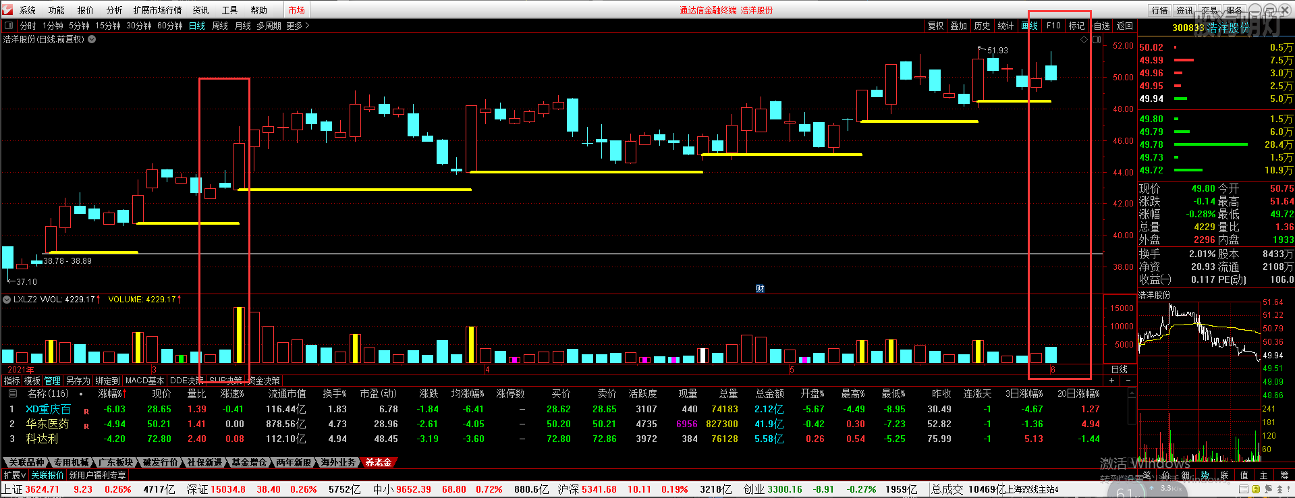Select the 30分钟 period
Viewport: 1295px width, 498px height.
[x=139, y=26]
